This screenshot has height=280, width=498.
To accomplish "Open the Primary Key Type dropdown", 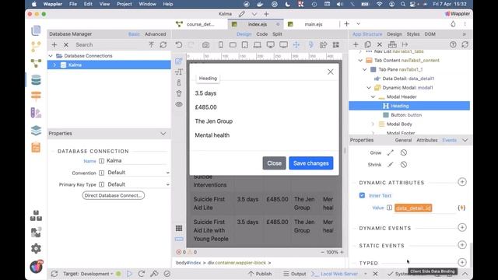I will 138,184.
